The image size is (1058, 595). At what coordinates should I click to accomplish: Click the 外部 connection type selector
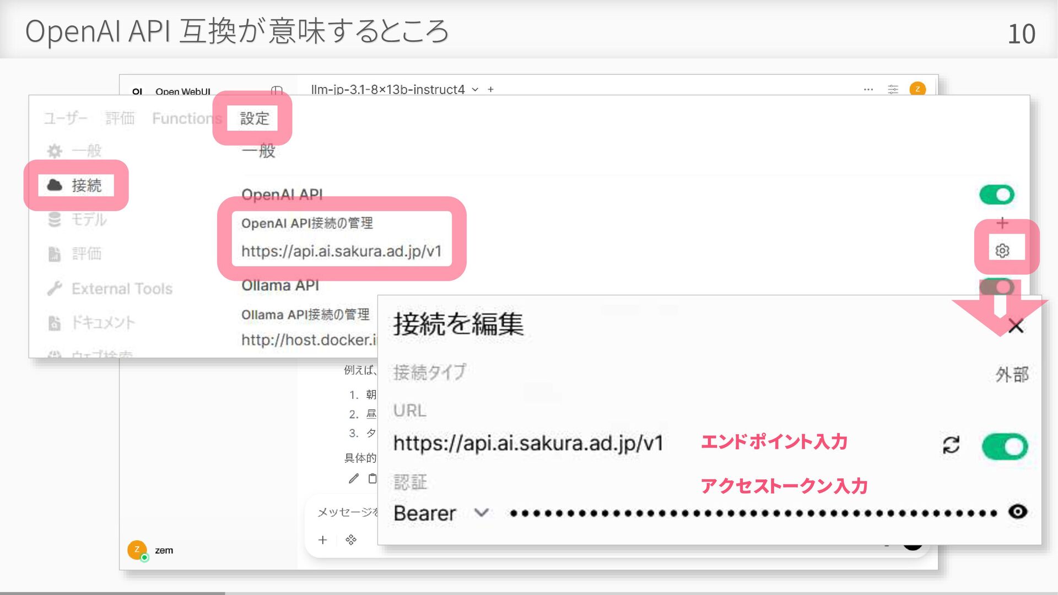coord(1012,375)
